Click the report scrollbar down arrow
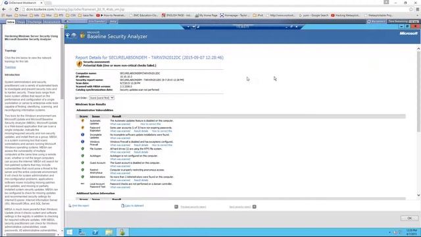The height and width of the screenshot is (237, 421). coord(418,196)
